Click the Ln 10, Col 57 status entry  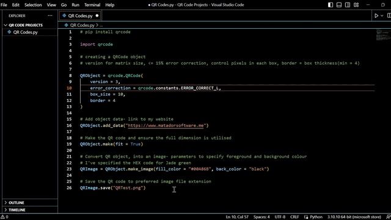point(237,217)
